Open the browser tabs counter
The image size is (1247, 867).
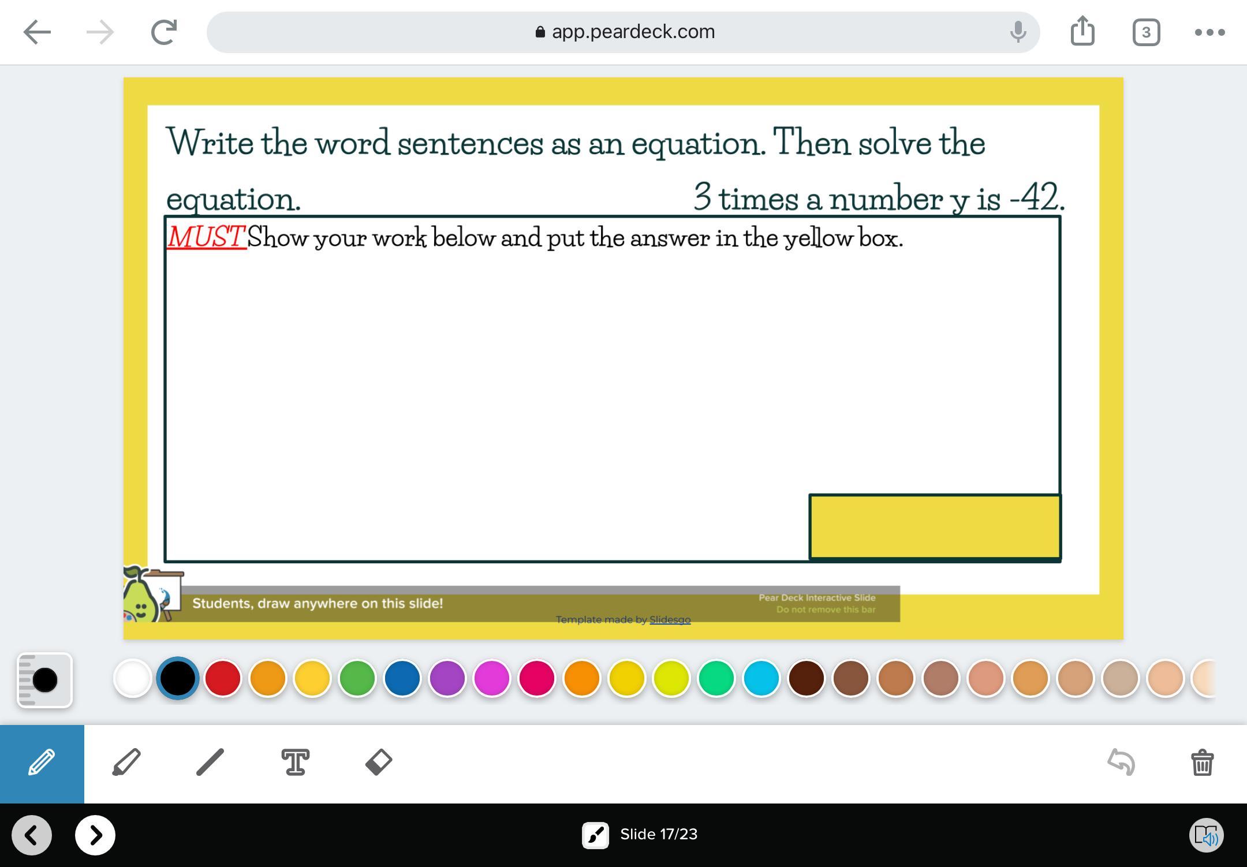point(1146,32)
